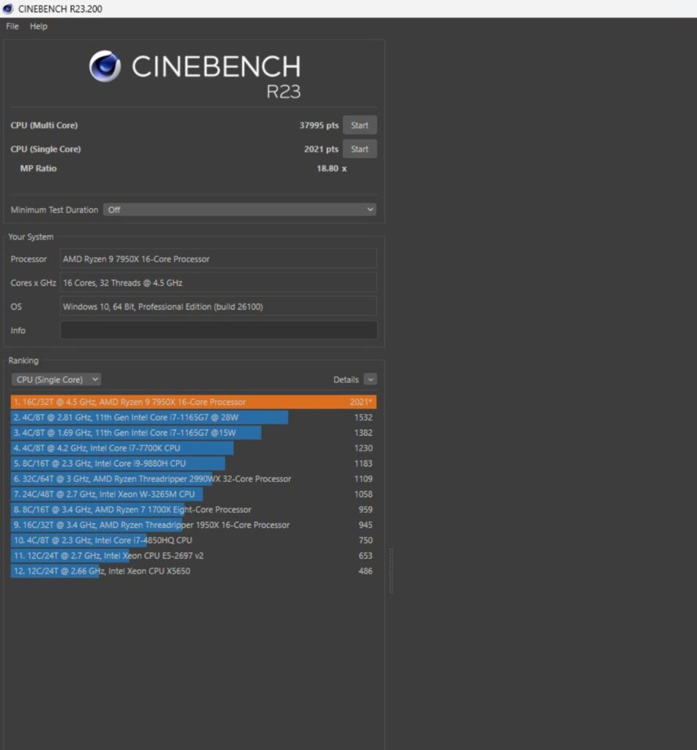Select the Ryzen 7 1700X ranking row
Viewport: 697px width, 750px height.
click(193, 510)
